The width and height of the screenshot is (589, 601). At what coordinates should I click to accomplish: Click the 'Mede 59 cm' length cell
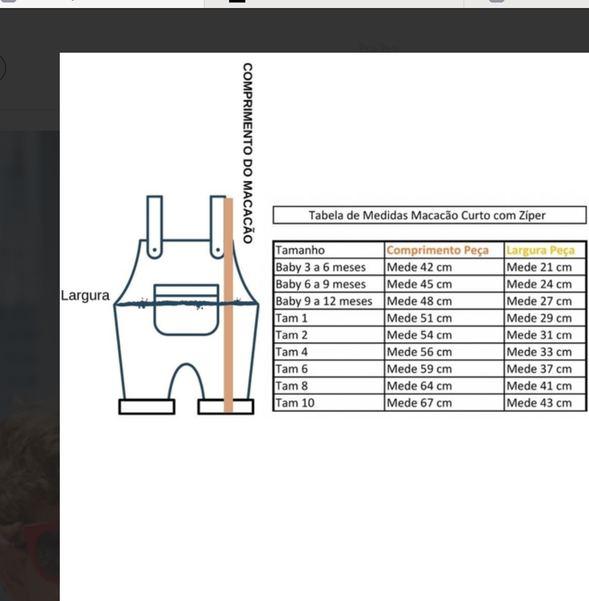point(444,369)
